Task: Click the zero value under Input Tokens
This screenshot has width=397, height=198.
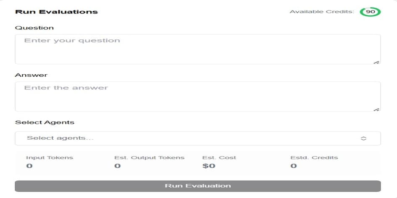Action: click(29, 166)
